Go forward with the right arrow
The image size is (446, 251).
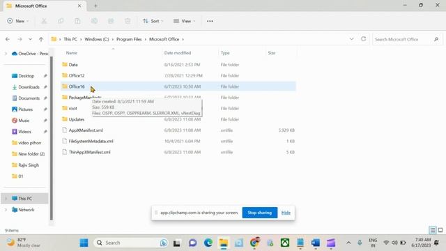click(x=20, y=39)
